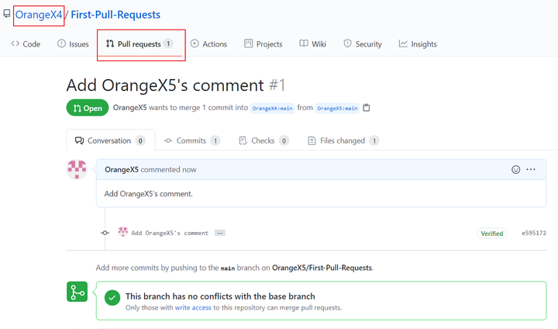Viewport: 558px width, 329px height.
Task: Click the green merge branch icon
Action: (77, 292)
